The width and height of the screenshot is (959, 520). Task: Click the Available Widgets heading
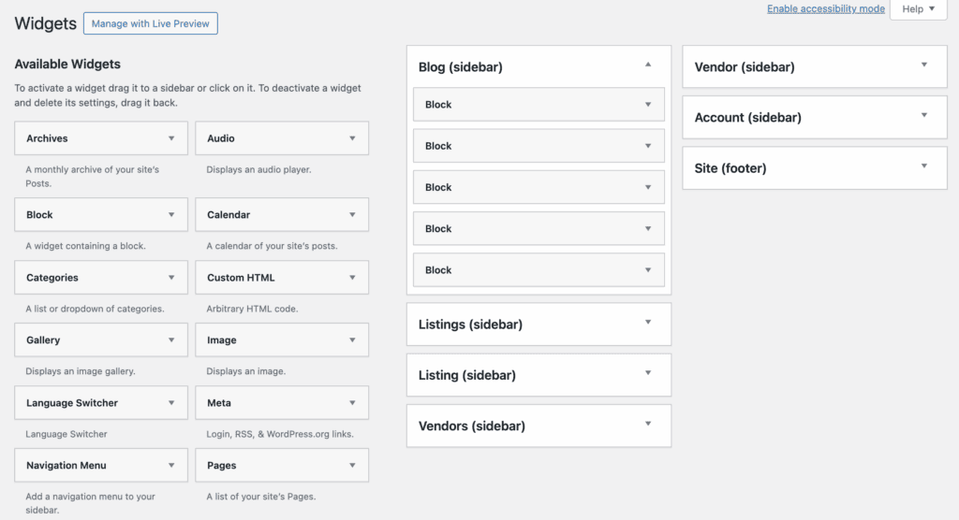click(x=67, y=65)
